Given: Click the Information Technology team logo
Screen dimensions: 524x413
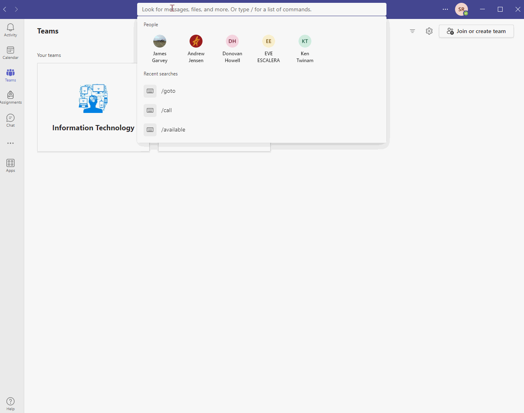Looking at the screenshot, I should click(x=93, y=98).
